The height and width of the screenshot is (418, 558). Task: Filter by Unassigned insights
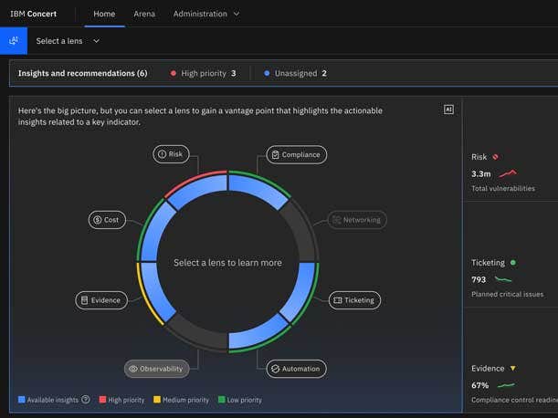click(294, 73)
